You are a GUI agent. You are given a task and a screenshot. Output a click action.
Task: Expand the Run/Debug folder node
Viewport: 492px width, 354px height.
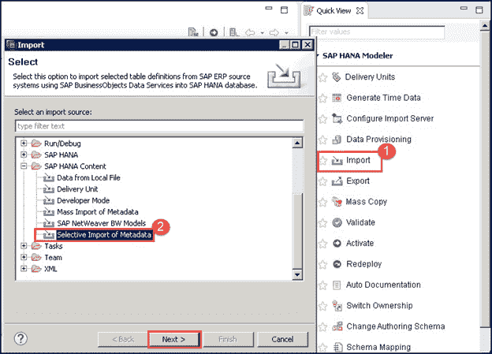pos(24,143)
